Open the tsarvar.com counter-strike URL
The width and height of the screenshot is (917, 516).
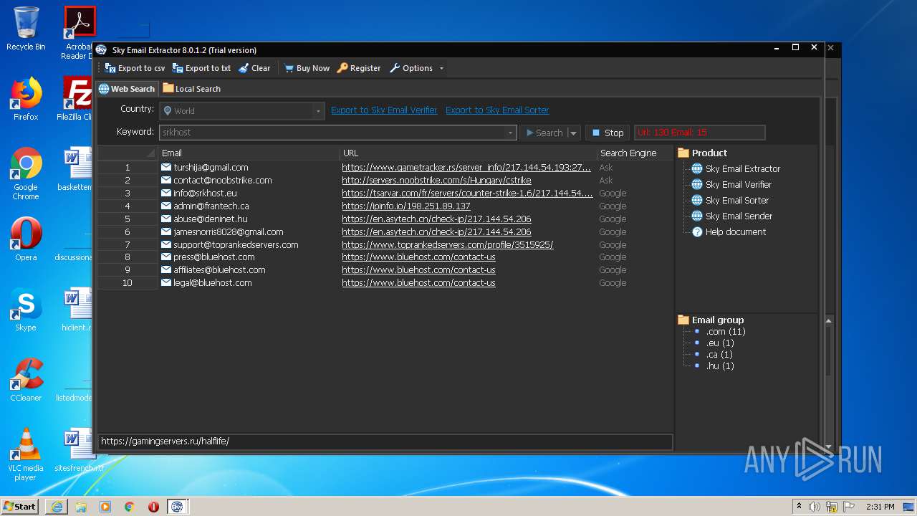pos(467,193)
